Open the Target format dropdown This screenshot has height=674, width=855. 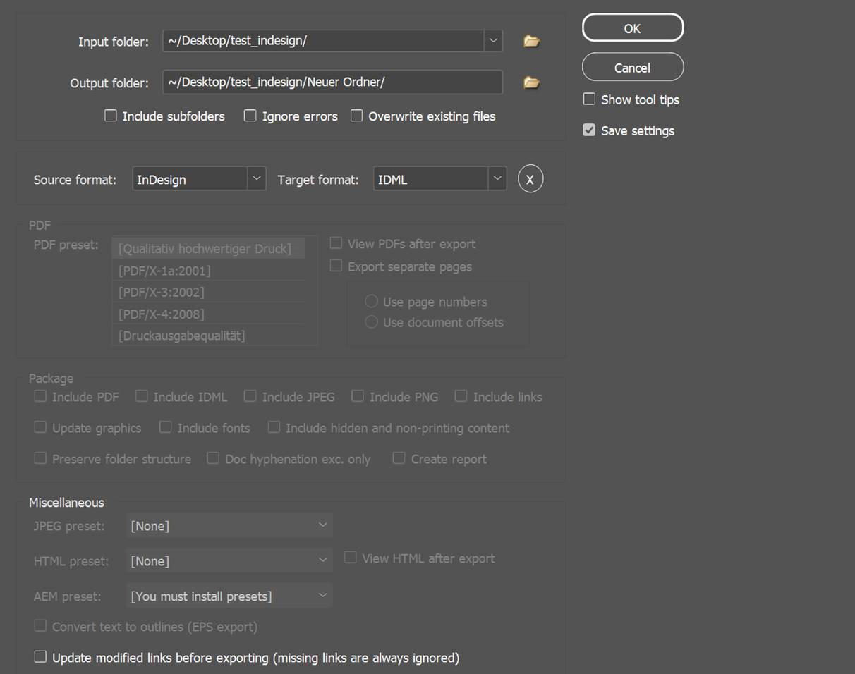tap(497, 179)
